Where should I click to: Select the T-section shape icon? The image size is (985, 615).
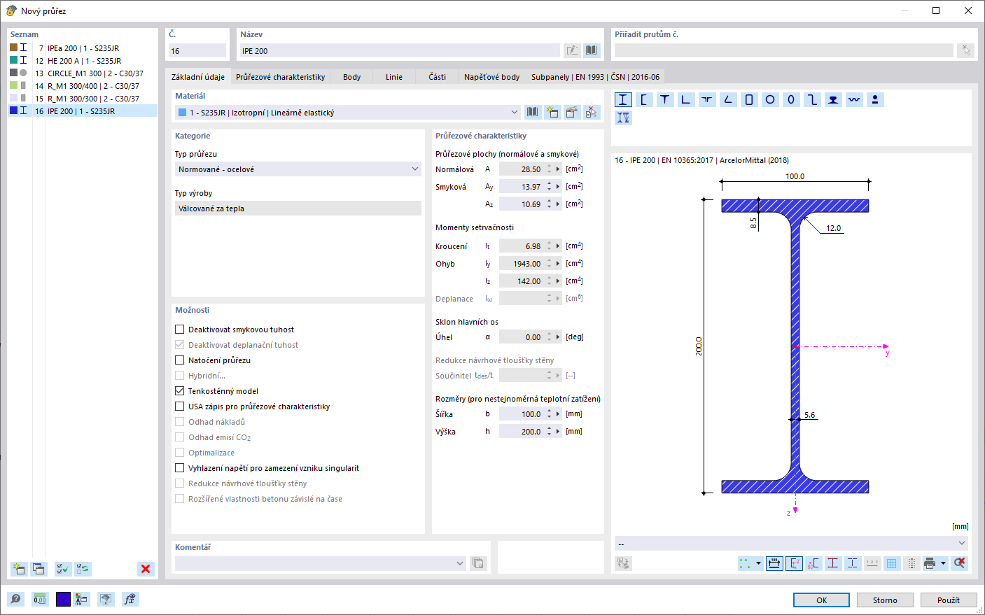coord(665,99)
